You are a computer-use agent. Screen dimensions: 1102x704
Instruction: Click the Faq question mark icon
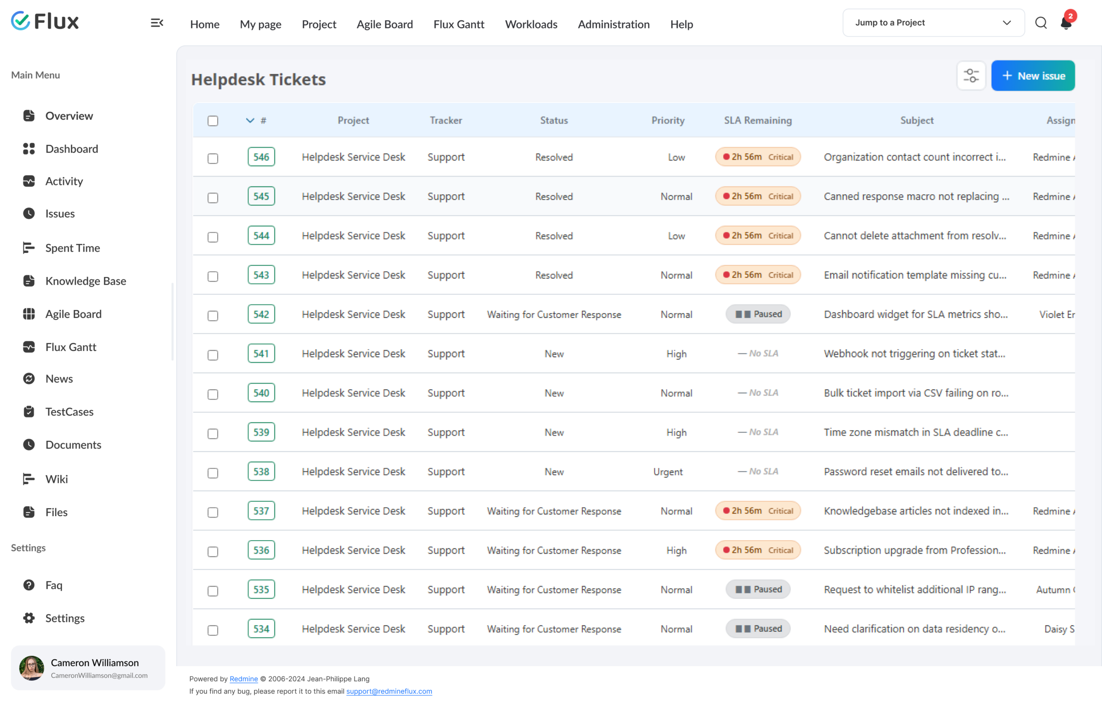[29, 585]
